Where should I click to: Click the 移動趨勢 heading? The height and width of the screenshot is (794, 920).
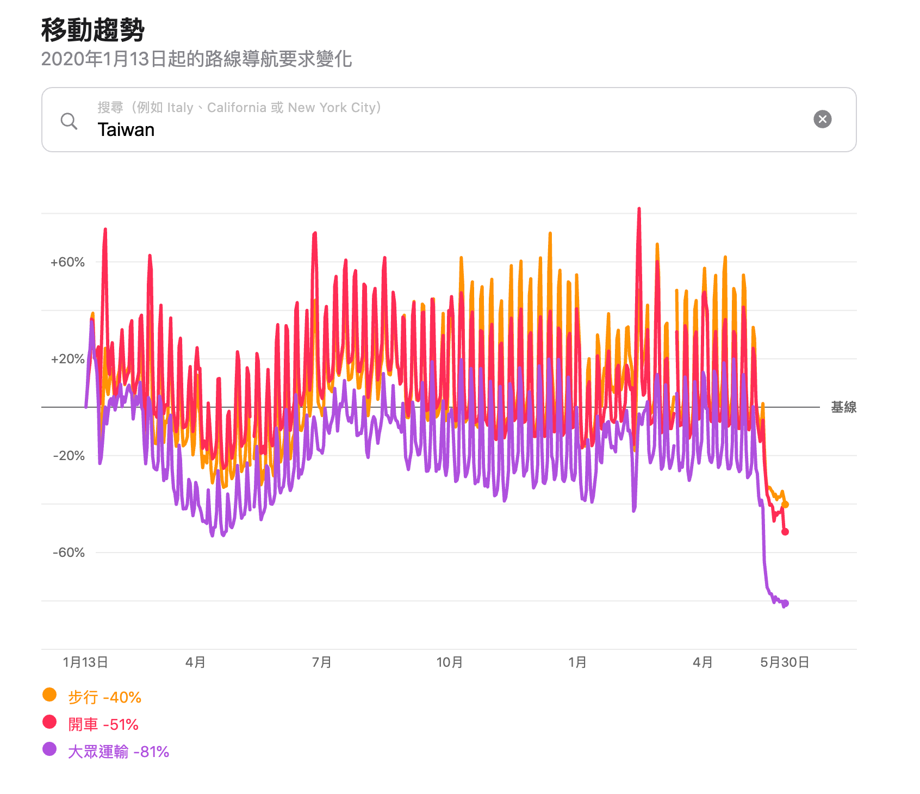(x=93, y=30)
